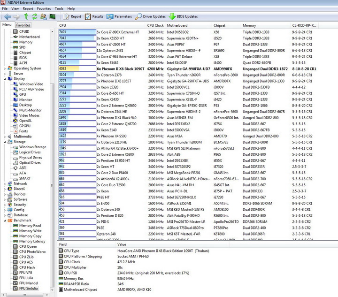
Task: Click the Field column header
Action: [86, 244]
